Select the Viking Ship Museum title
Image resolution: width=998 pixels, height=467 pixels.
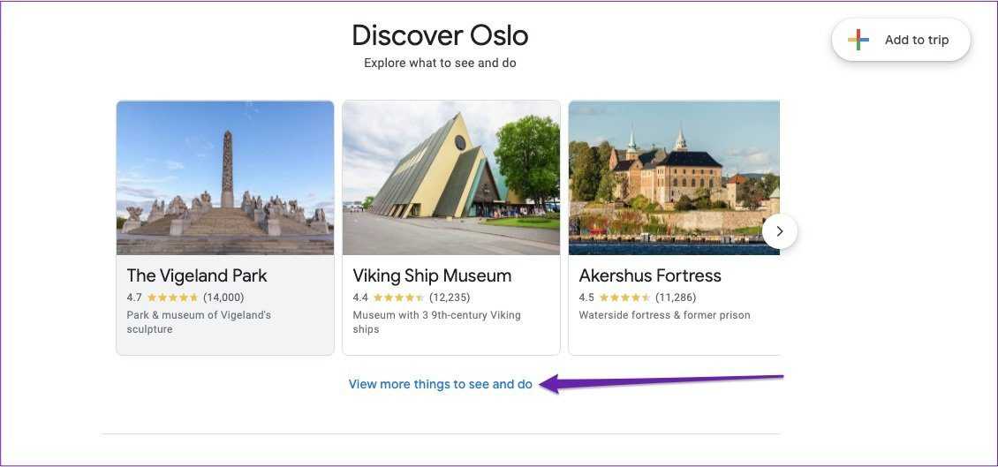tap(432, 275)
